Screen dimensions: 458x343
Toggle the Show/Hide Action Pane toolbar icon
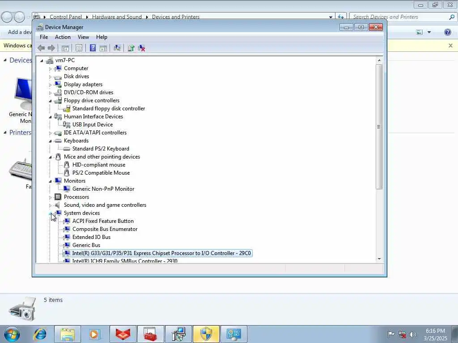(x=103, y=48)
